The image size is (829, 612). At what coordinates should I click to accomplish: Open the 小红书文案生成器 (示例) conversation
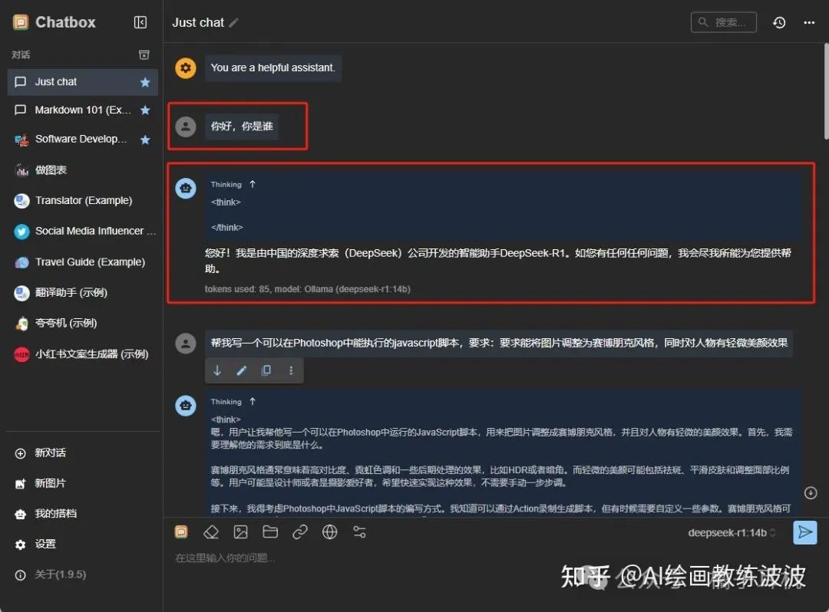pos(82,354)
